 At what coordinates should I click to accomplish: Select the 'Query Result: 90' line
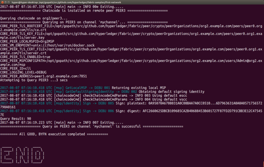click(x=16, y=119)
